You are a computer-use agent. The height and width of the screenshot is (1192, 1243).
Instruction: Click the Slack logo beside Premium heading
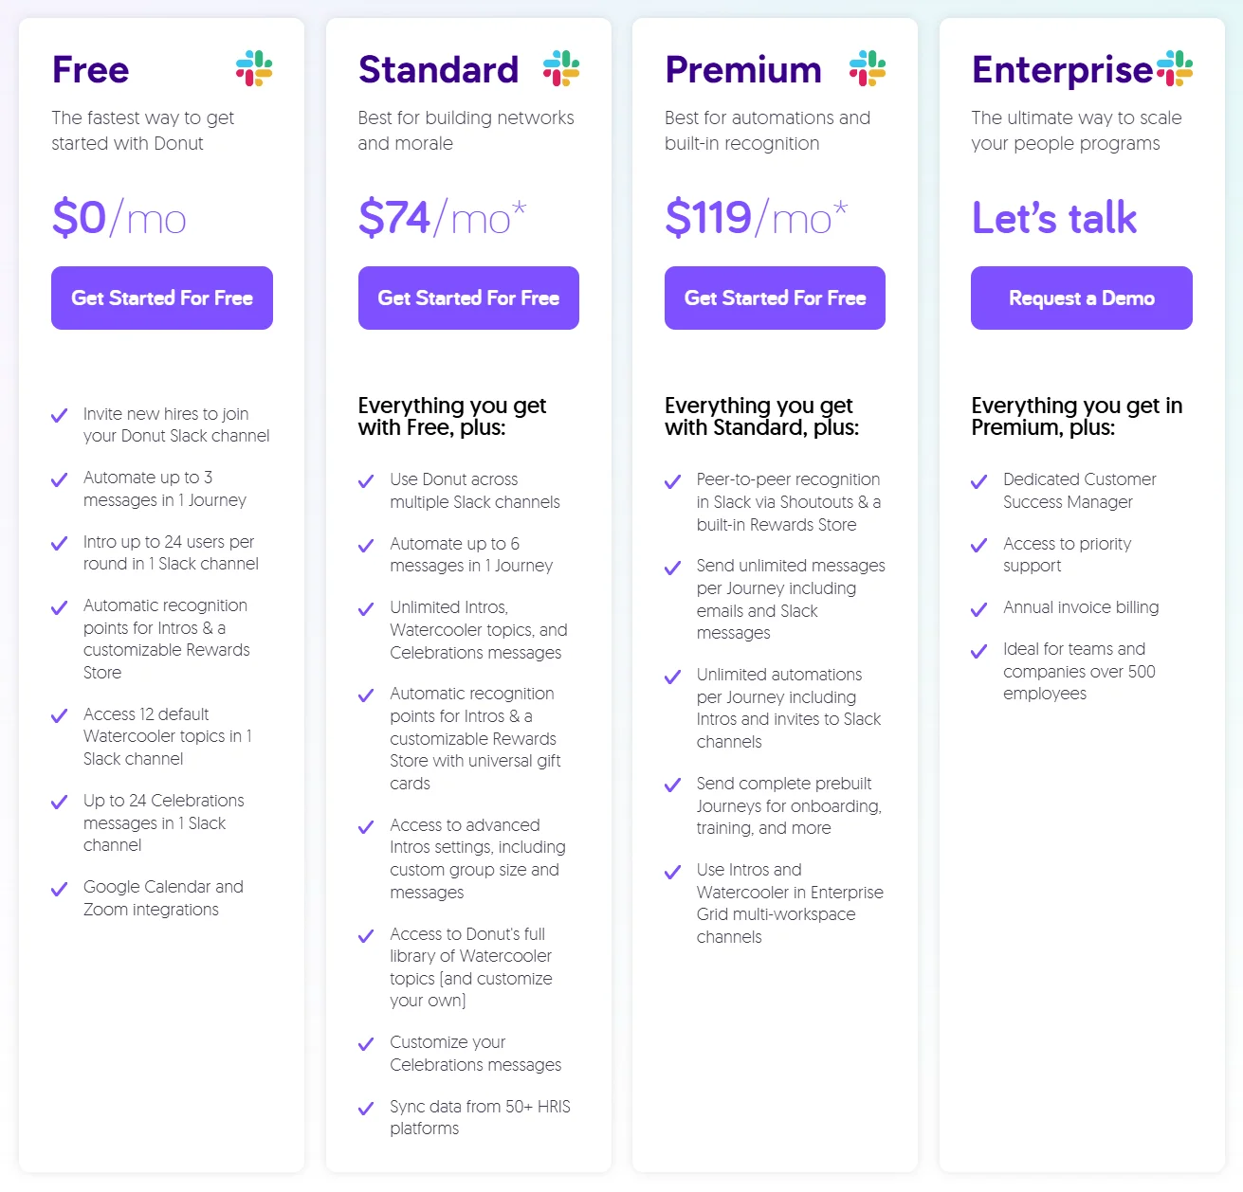point(868,69)
